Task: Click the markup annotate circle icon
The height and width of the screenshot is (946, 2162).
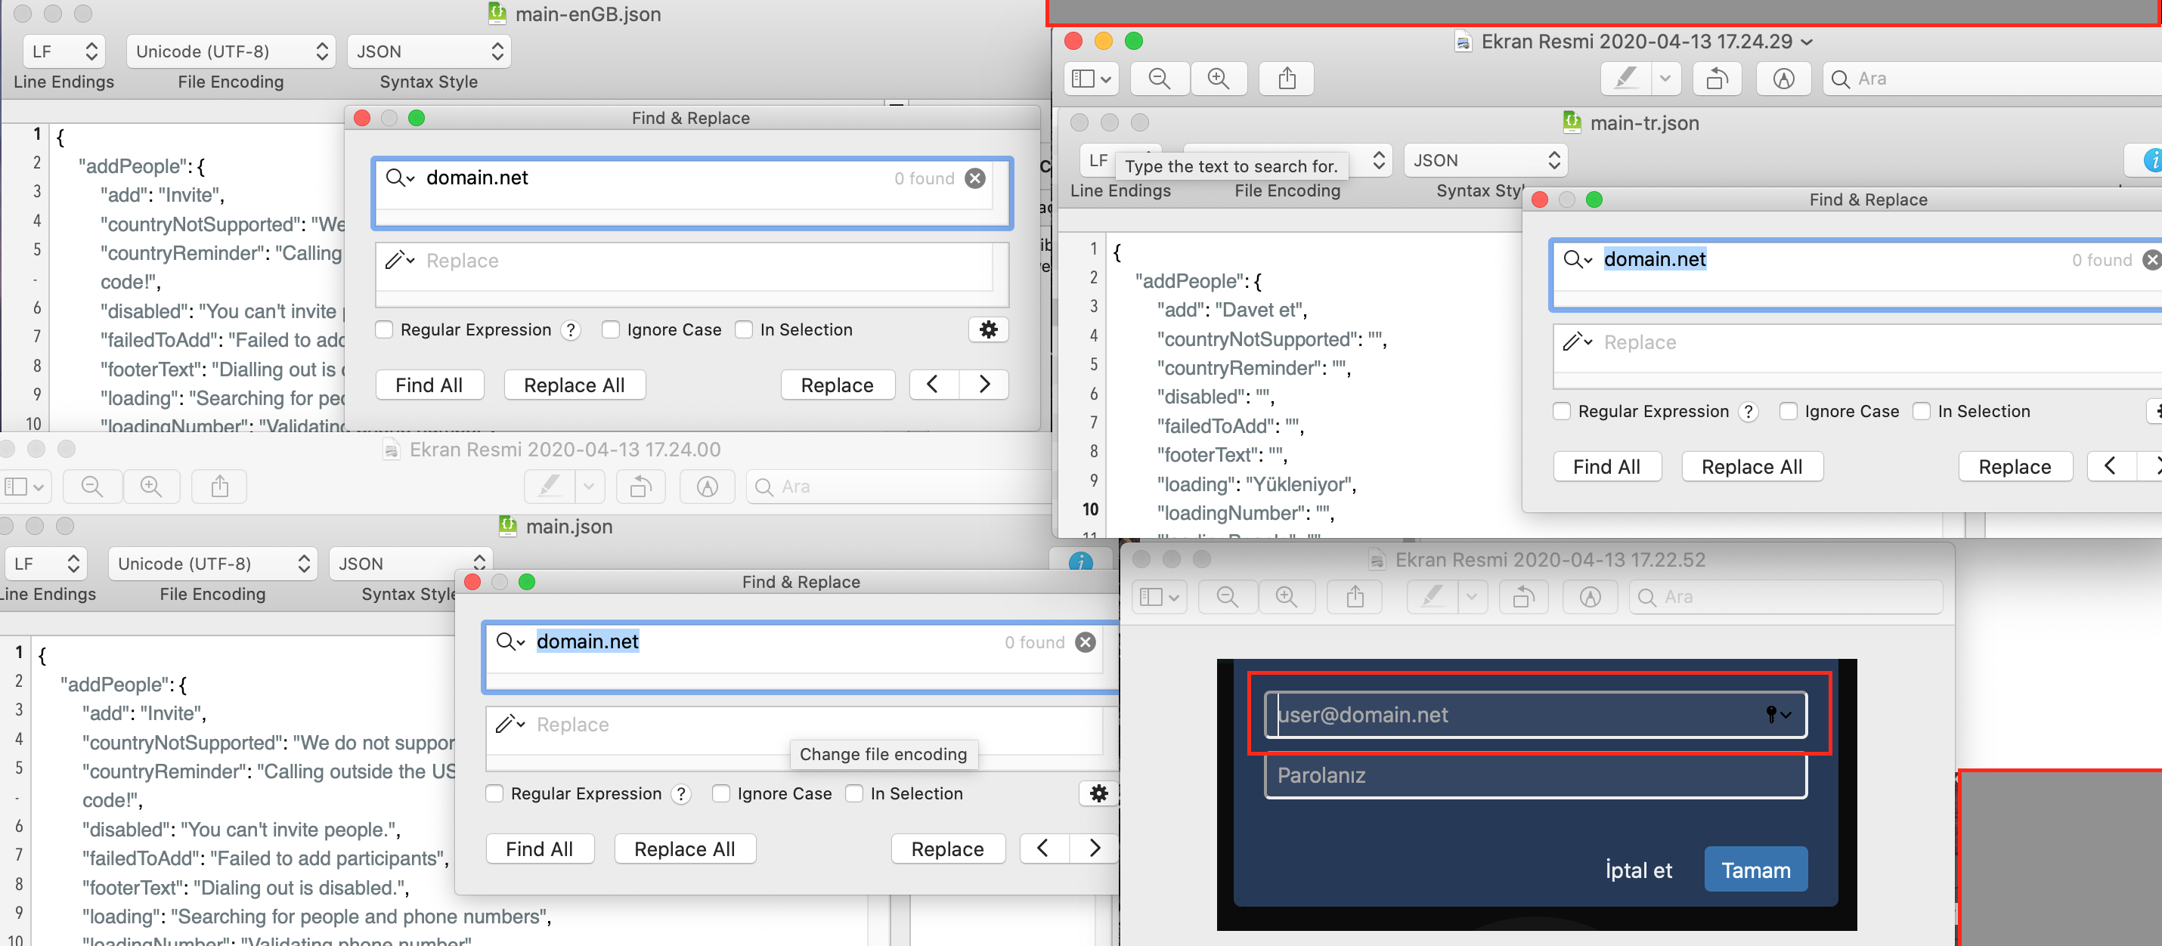Action: click(x=1783, y=79)
